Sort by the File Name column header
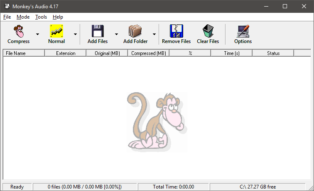314x191 pixels. click(x=24, y=53)
